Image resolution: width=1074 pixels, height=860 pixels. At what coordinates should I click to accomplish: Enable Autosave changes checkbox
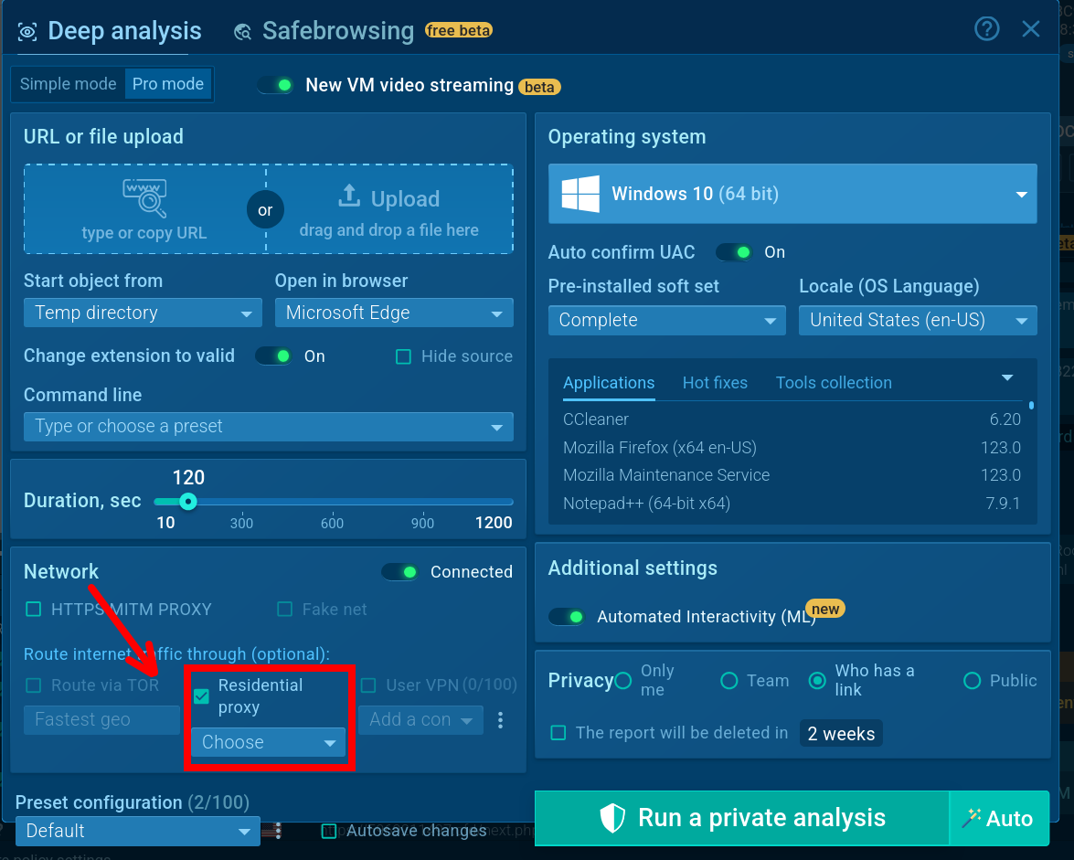coord(329,832)
